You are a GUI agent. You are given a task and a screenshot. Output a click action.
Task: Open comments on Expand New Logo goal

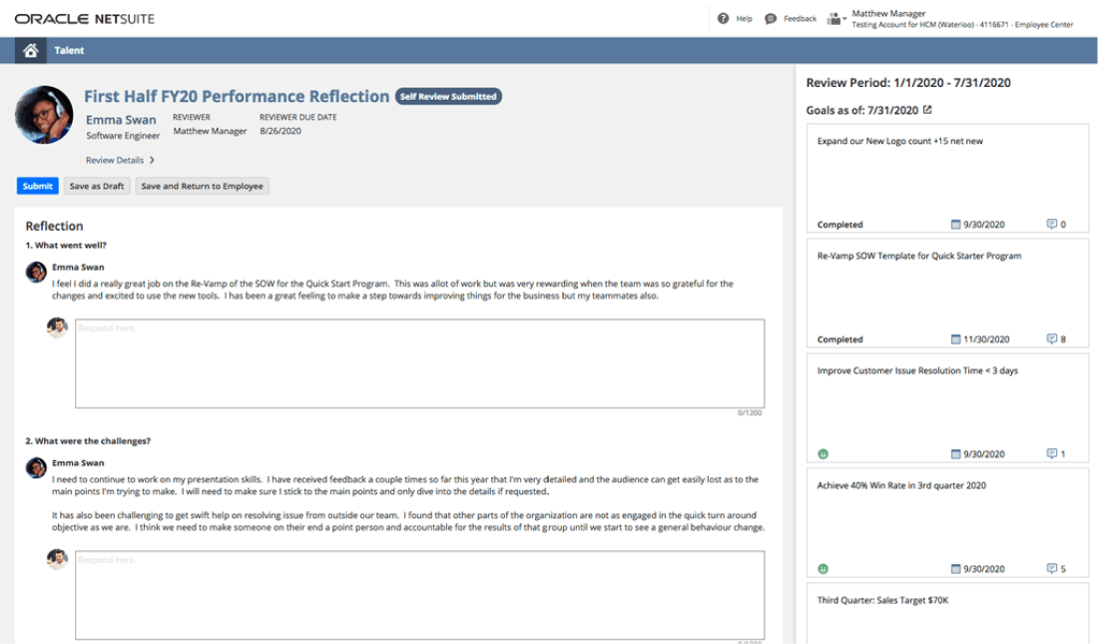pos(1055,225)
